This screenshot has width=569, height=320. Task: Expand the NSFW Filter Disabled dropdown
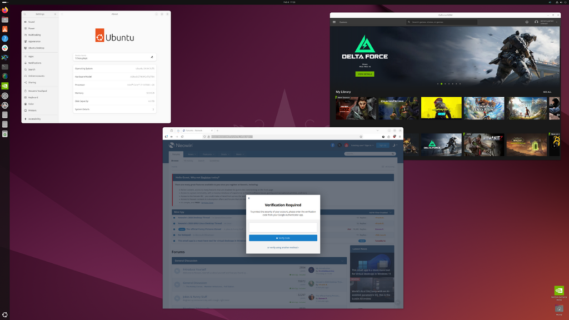(x=380, y=213)
